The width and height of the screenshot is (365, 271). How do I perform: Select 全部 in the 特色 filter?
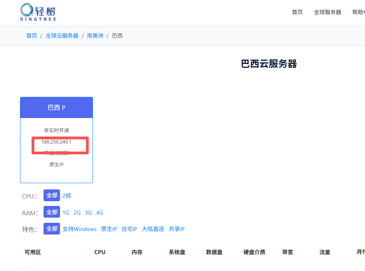52,229
